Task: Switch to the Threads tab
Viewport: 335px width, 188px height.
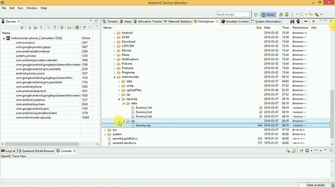Action: click(x=110, y=21)
